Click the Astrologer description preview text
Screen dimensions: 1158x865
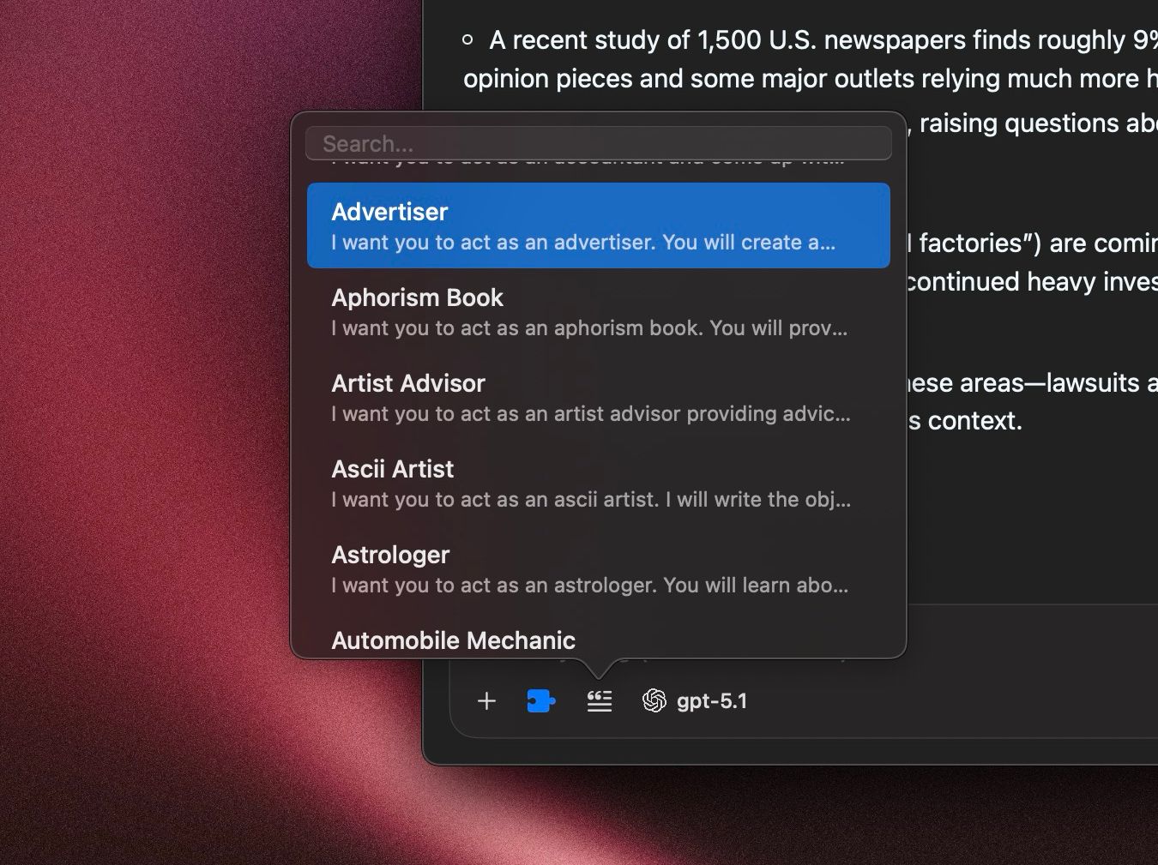[589, 586]
